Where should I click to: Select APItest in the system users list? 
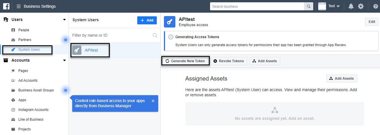coord(115,50)
